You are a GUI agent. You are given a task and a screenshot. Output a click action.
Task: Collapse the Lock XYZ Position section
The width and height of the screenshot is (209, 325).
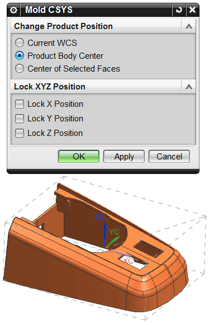[189, 87]
